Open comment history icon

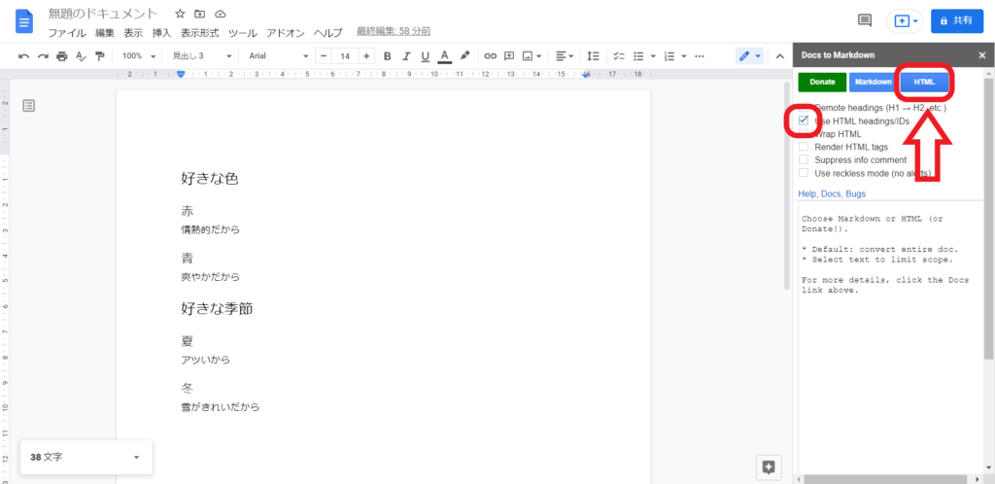click(x=864, y=20)
